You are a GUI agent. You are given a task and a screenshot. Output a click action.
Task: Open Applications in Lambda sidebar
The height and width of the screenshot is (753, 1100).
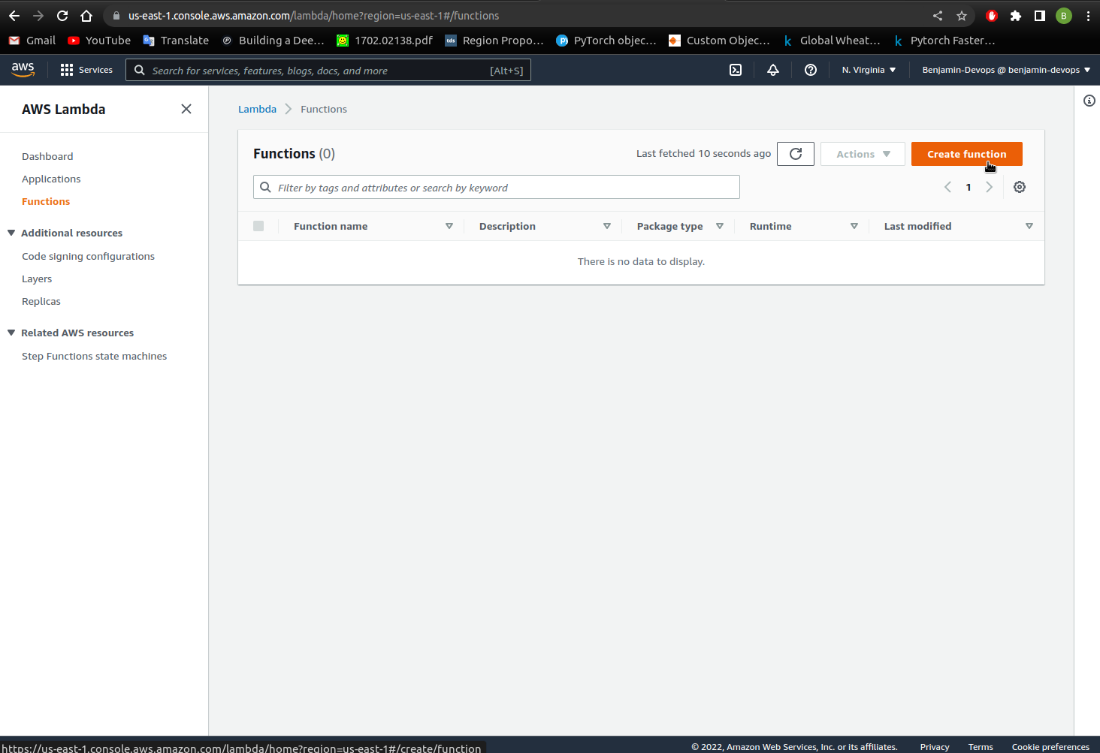pyautogui.click(x=51, y=179)
